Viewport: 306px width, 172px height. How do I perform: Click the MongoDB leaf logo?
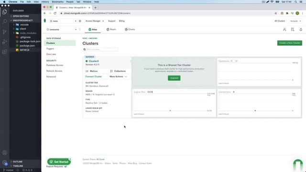(45, 21)
